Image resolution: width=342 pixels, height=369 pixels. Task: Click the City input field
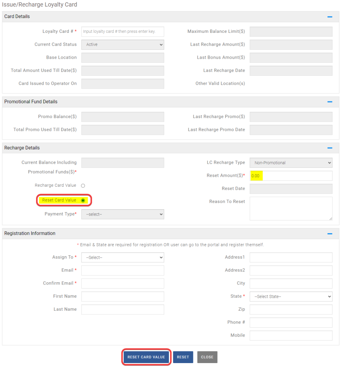coord(291,283)
